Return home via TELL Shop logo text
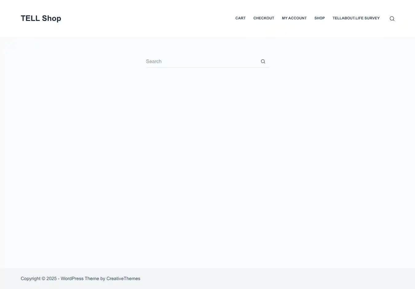Image resolution: width=415 pixels, height=289 pixels. (41, 18)
